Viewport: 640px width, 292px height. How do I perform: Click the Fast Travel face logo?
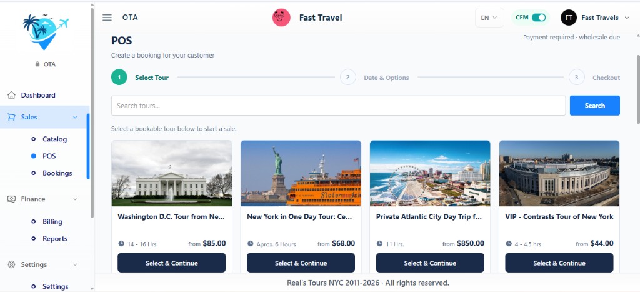click(281, 18)
